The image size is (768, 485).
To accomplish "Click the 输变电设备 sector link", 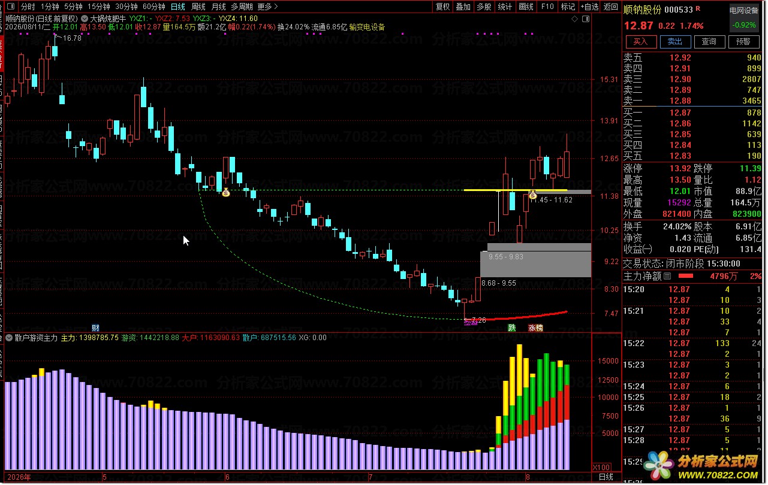I will [x=367, y=27].
